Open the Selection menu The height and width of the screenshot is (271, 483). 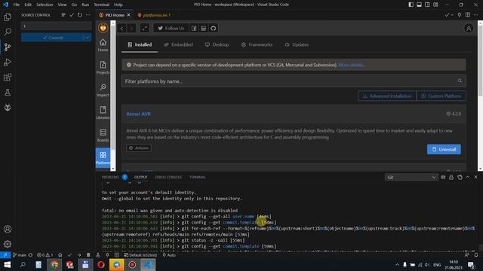coord(45,5)
